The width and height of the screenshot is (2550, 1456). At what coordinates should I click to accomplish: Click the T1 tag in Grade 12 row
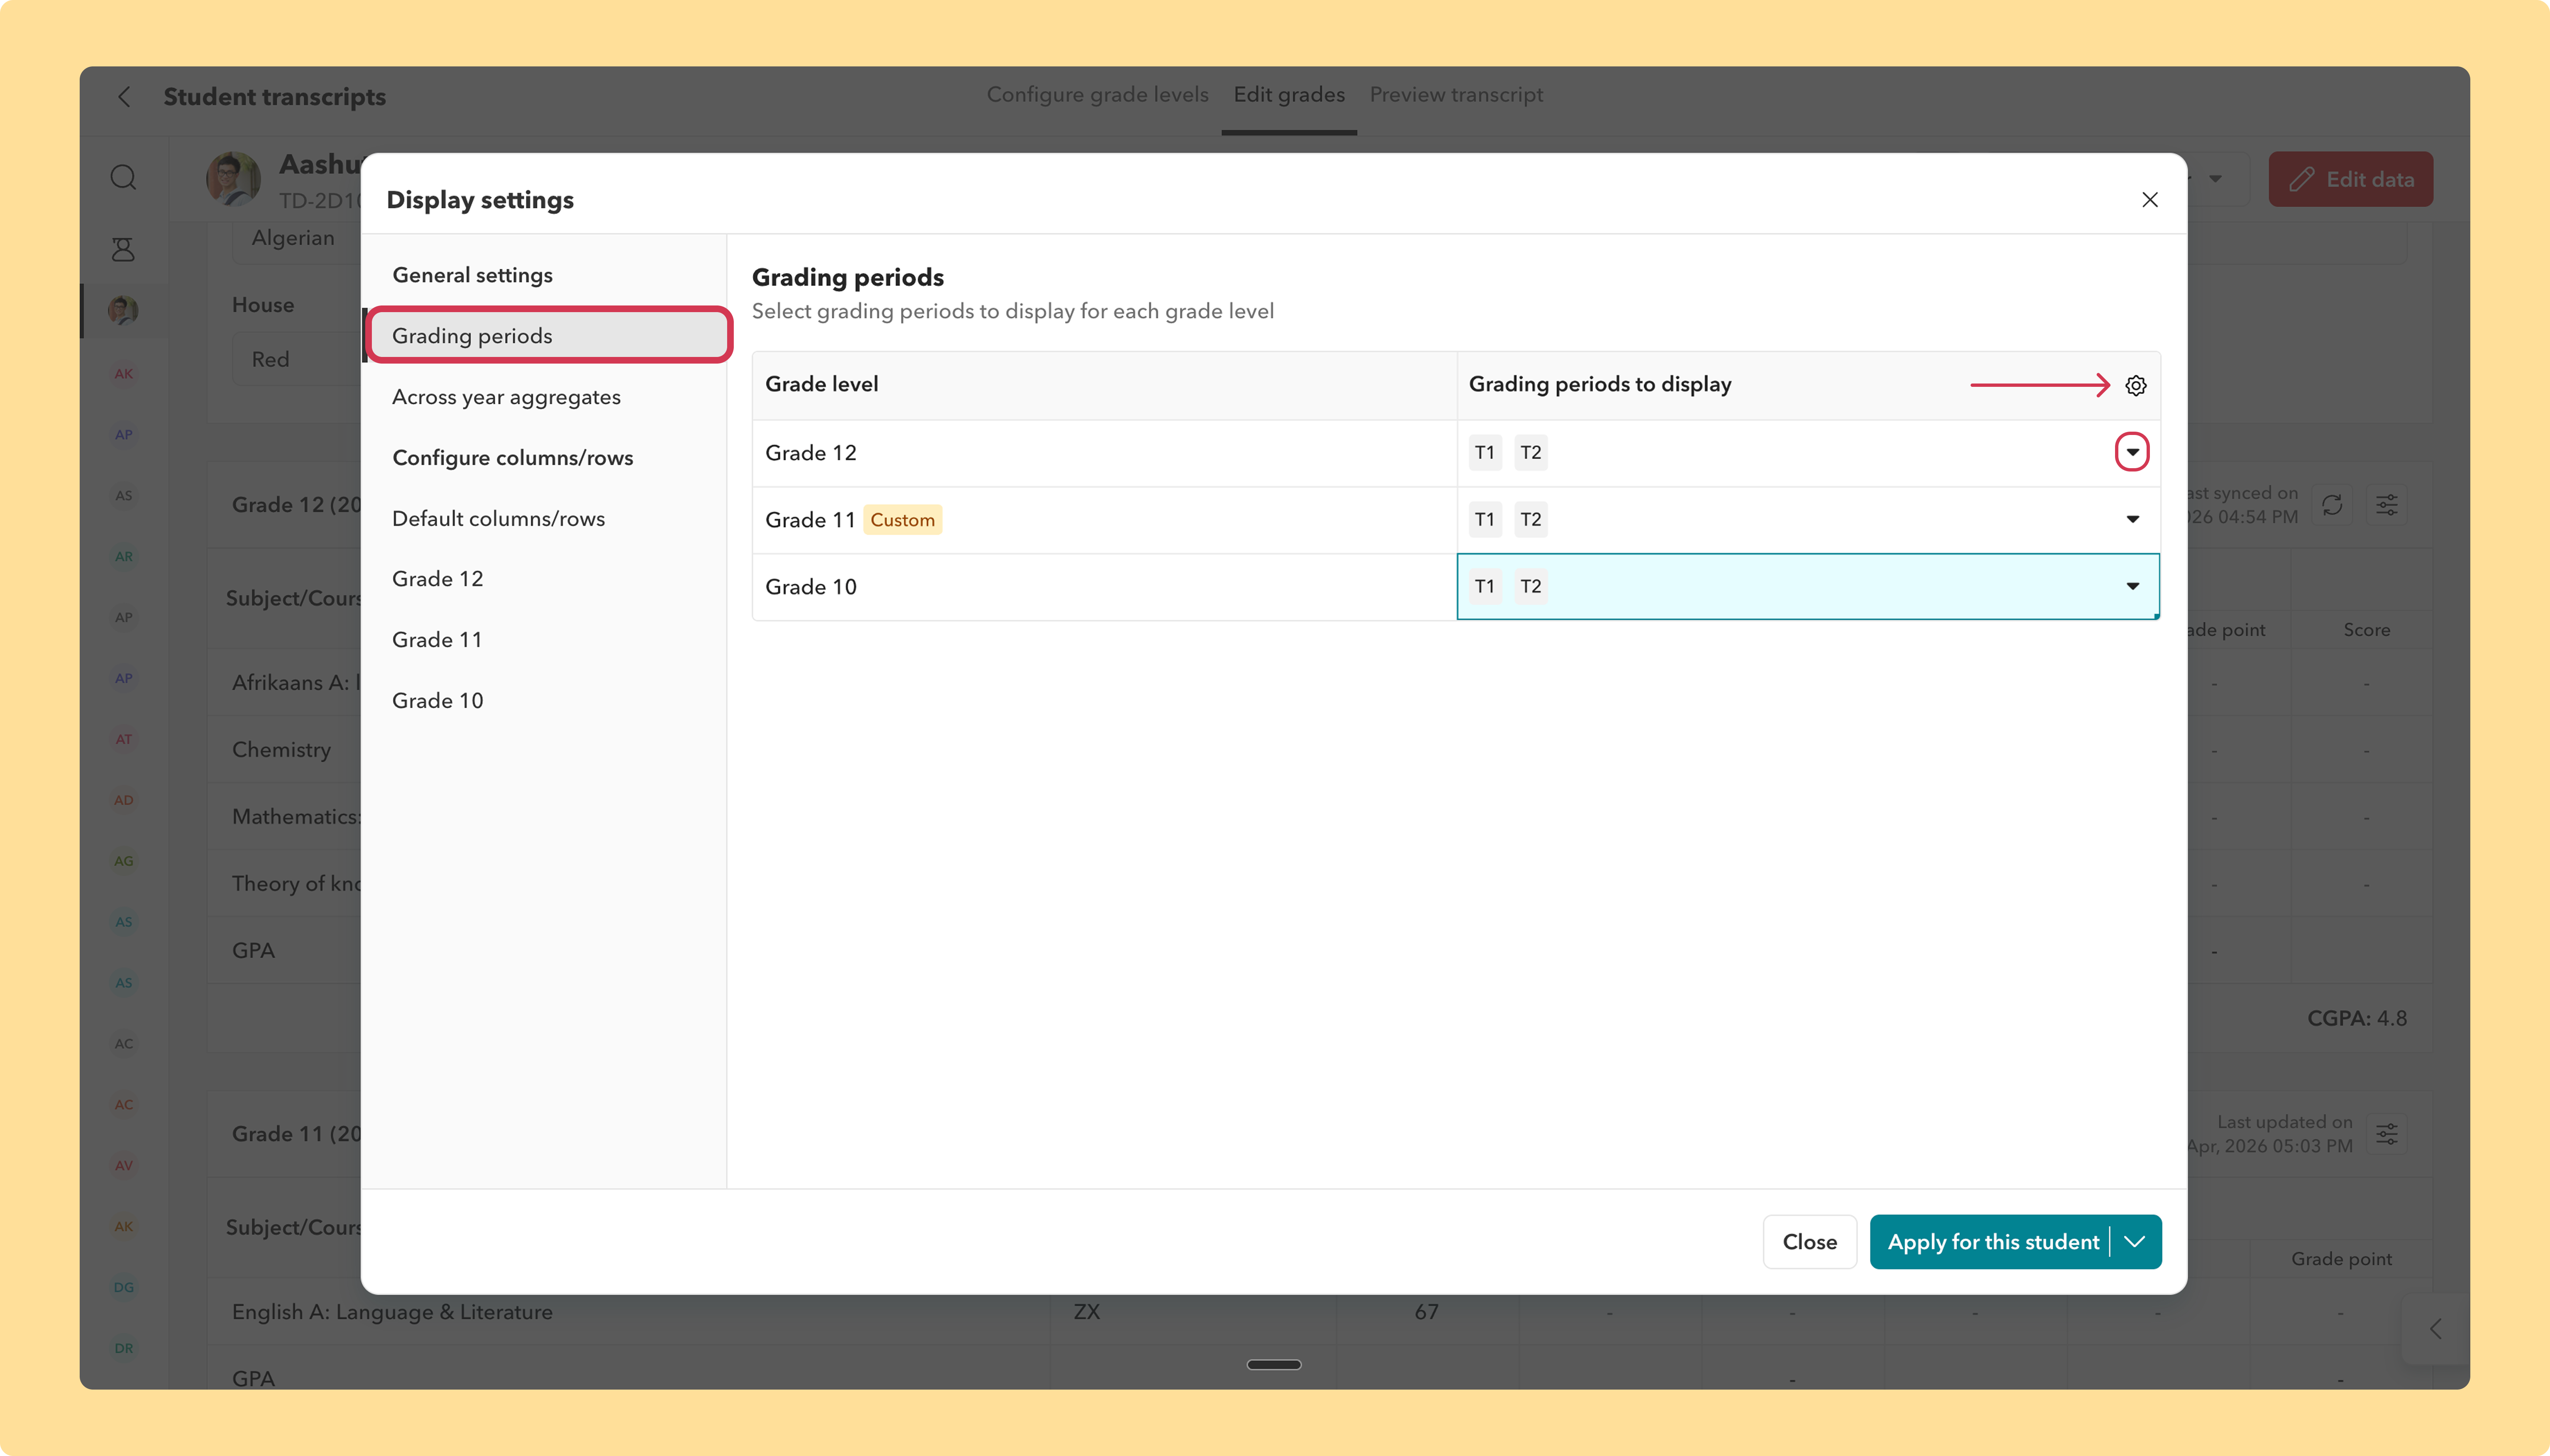click(1484, 453)
